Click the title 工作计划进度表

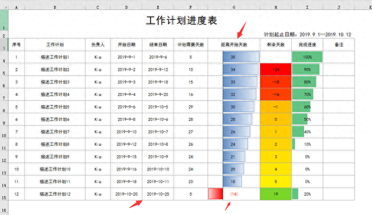(181, 20)
